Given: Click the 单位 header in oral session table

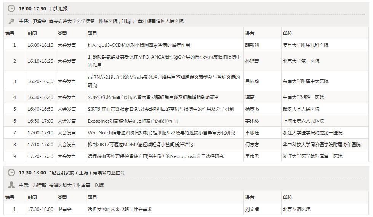Looking at the screenshot, I should tap(287, 33).
